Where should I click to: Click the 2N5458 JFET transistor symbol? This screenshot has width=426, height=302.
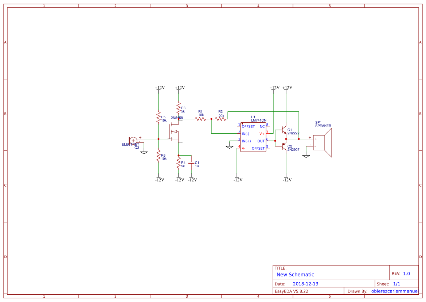[x=174, y=131]
